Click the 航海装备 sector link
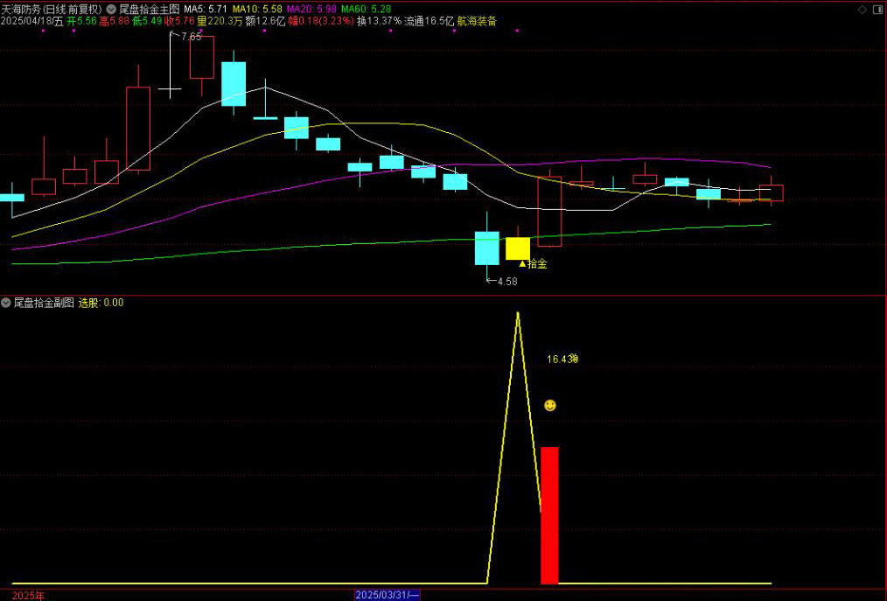Image resolution: width=887 pixels, height=601 pixels. tap(477, 21)
